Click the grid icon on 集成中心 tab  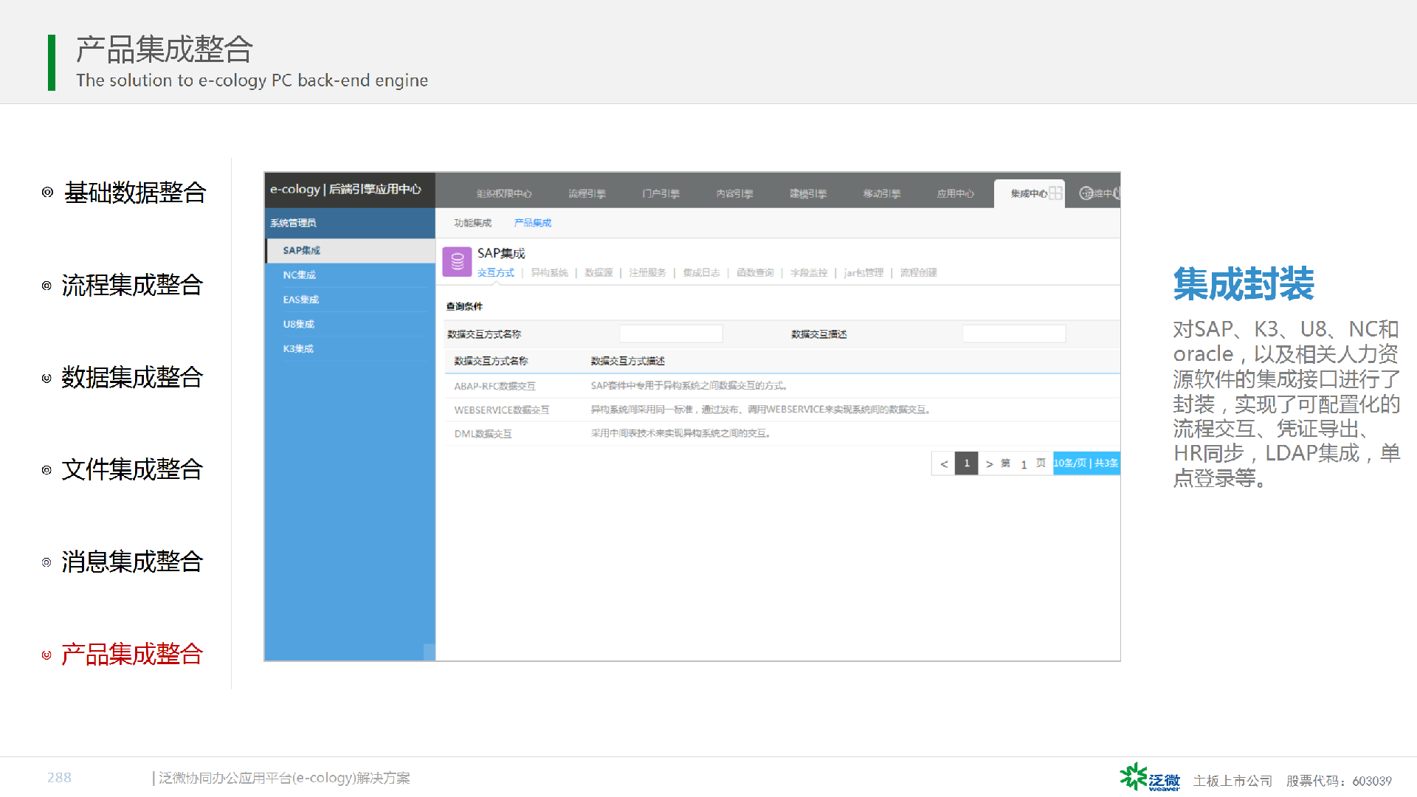(1055, 193)
